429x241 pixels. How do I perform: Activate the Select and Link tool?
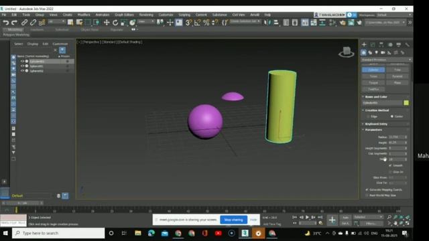tap(24, 23)
